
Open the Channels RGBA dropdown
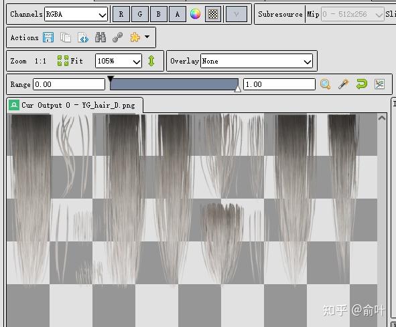(x=76, y=14)
